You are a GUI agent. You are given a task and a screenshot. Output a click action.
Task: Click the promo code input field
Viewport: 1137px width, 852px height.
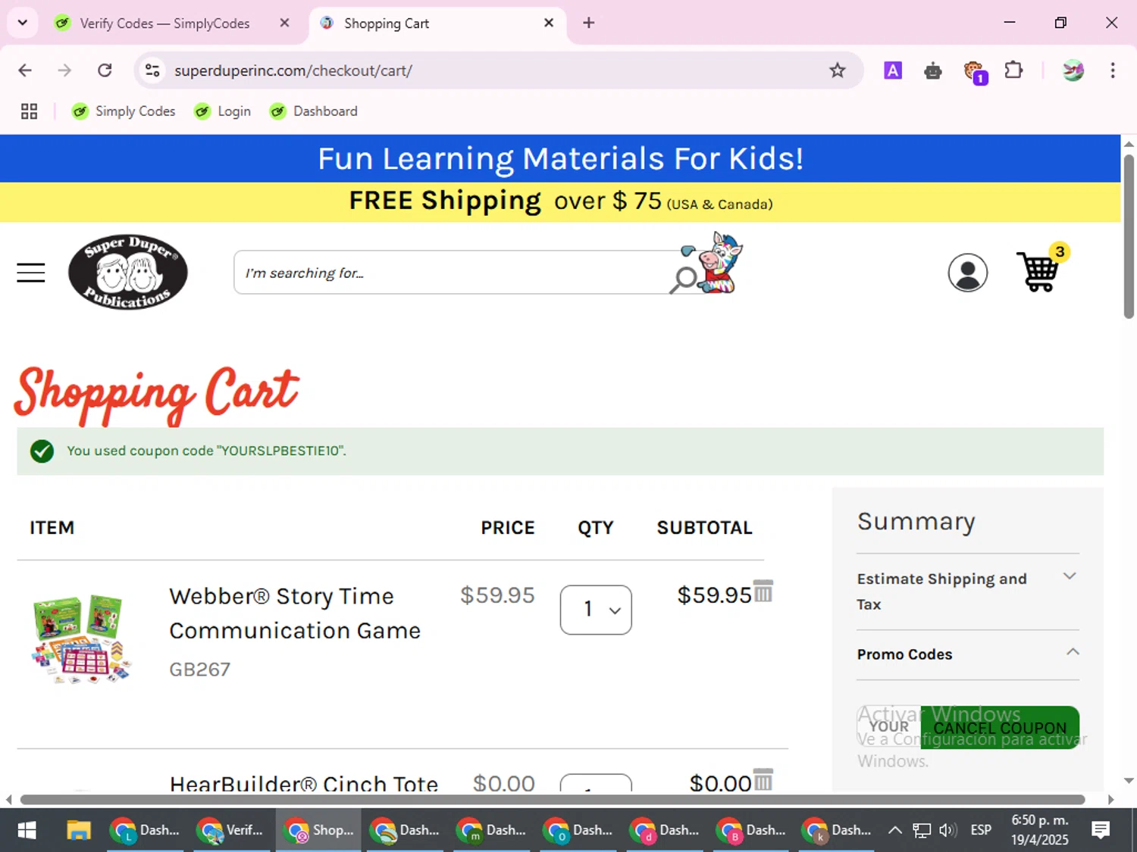(x=888, y=727)
